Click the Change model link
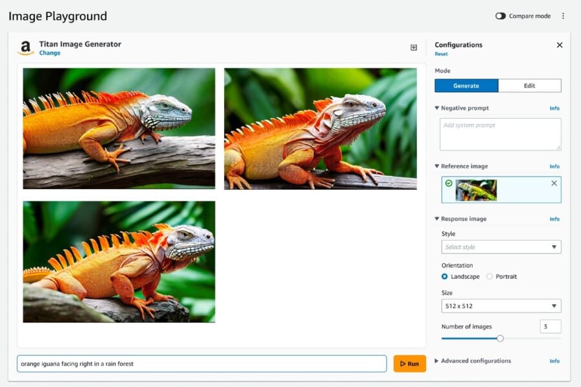Screen dimensions: 581x387 (50, 53)
